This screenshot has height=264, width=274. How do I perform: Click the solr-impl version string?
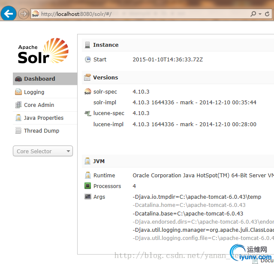194,102
